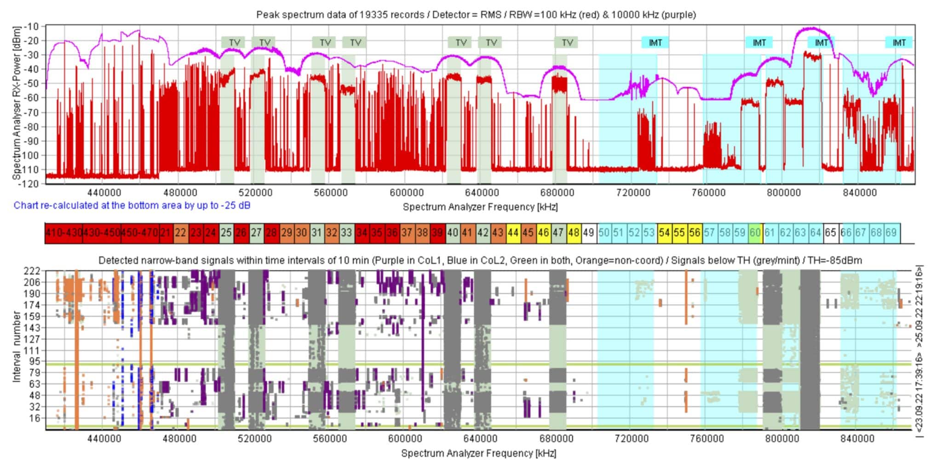Click the Spectrum Analyser RX-Power axis label
This screenshot has width=942, height=467.
(17, 103)
